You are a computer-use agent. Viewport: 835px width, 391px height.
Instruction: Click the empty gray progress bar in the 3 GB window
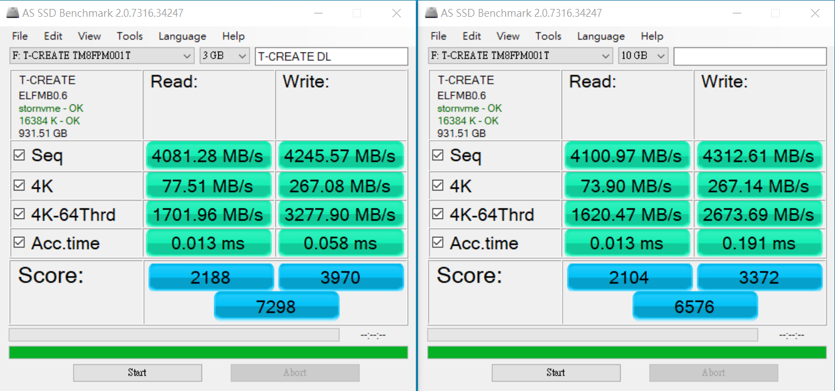click(174, 335)
